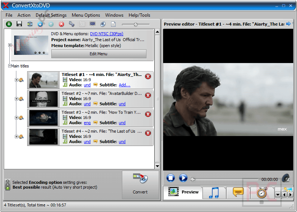The width and height of the screenshot is (297, 212).
Task: Stop the preview playback
Action: pyautogui.click(x=171, y=178)
